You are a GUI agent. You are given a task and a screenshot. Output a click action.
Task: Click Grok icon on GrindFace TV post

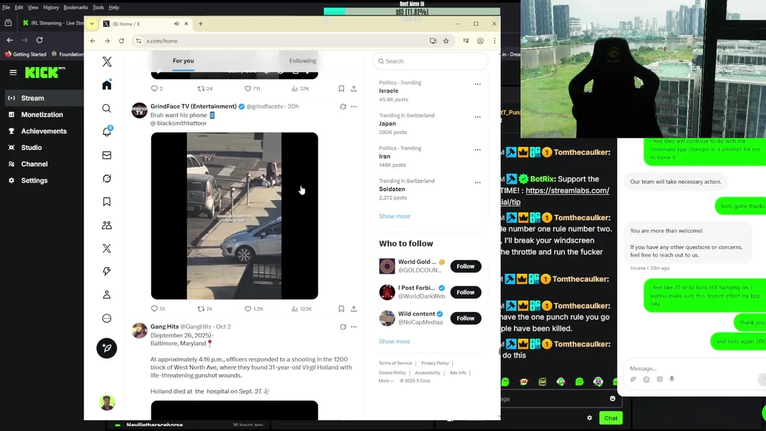343,107
